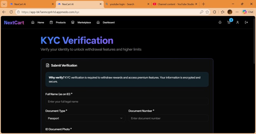
Task: Click the Submit Verification document icon
Action: pos(48,65)
